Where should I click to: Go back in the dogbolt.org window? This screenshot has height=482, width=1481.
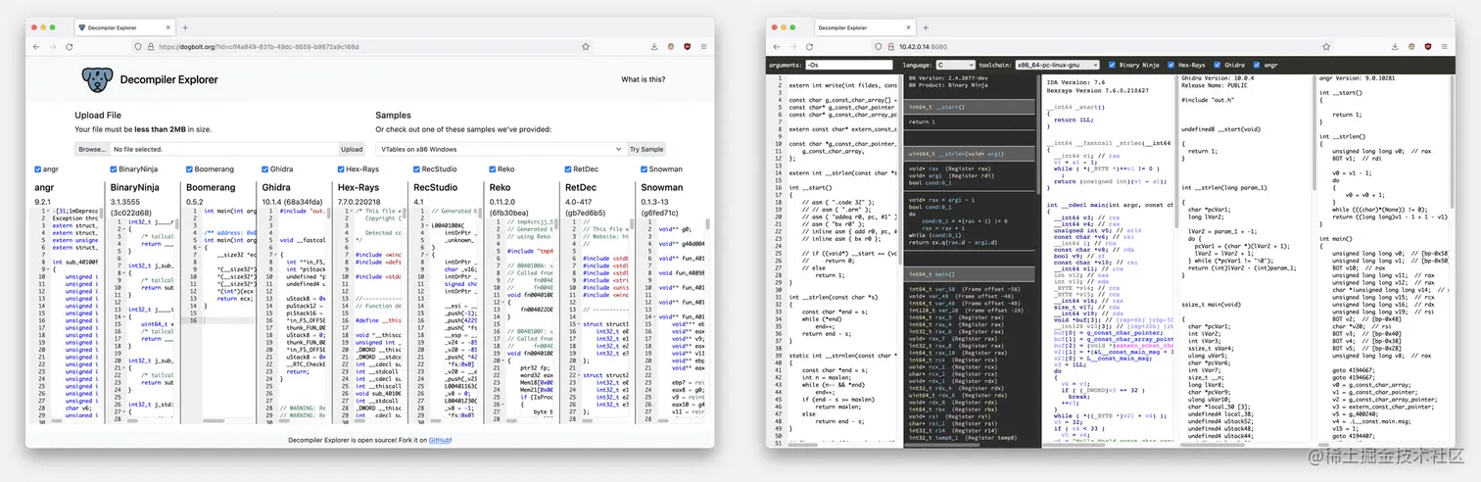tap(37, 46)
